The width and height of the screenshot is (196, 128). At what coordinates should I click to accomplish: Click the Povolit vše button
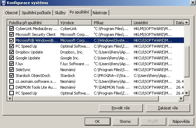click(x=121, y=108)
